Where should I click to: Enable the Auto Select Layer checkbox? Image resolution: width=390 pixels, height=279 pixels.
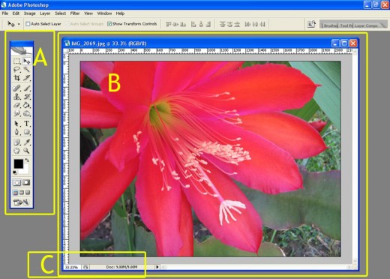(28, 24)
